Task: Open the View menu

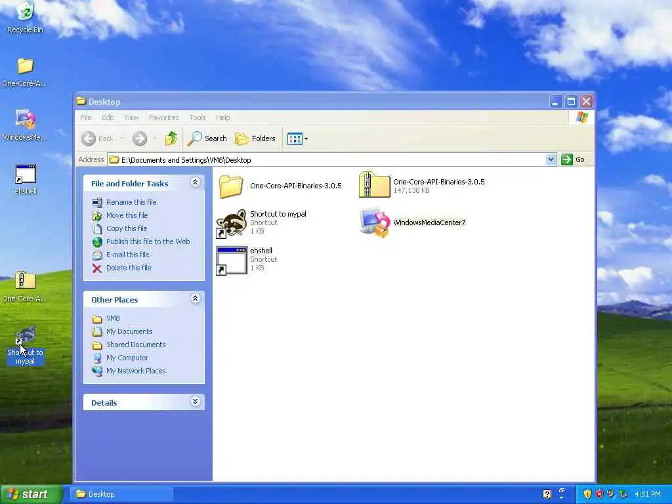Action: (x=131, y=117)
